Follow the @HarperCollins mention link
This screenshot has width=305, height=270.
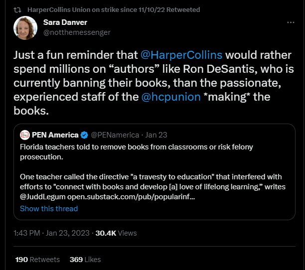click(181, 55)
